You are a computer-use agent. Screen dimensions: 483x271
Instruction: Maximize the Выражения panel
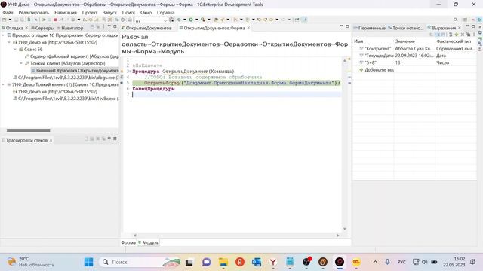473,26
